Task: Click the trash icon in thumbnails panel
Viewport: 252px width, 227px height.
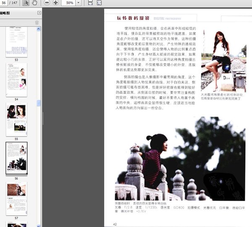Action: click(37, 22)
